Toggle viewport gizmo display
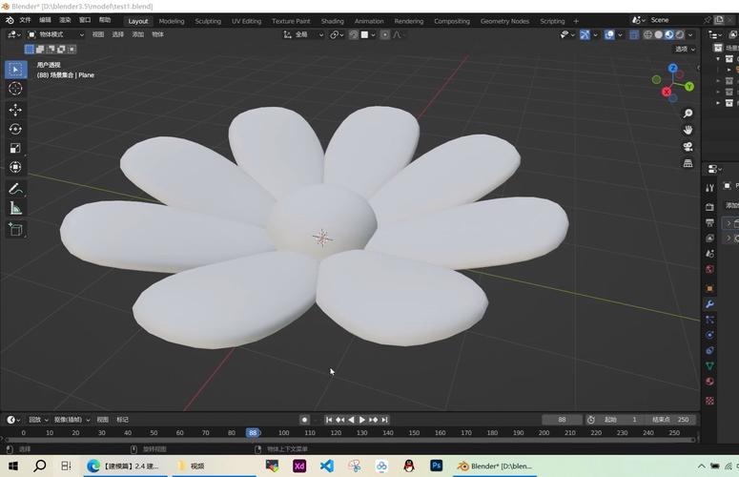Screen dimensions: 739x477 [x=585, y=35]
